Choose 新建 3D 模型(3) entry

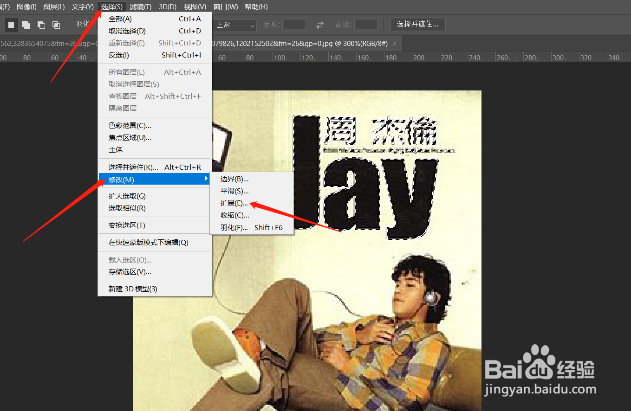tap(155, 289)
